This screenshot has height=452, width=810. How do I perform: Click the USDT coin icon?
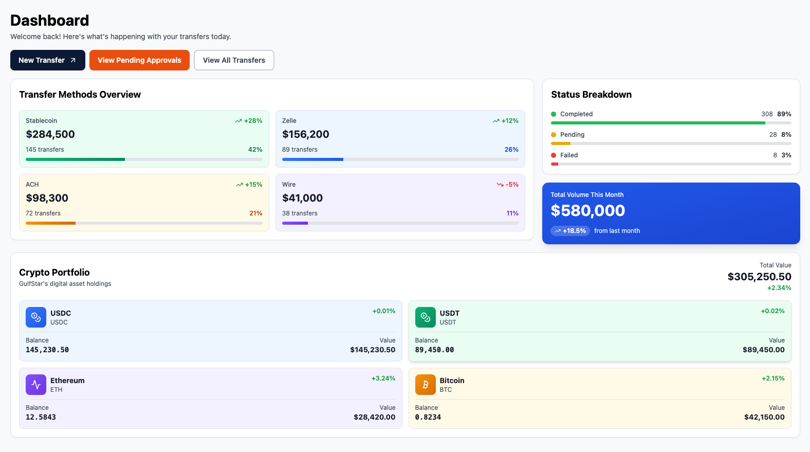coord(425,317)
